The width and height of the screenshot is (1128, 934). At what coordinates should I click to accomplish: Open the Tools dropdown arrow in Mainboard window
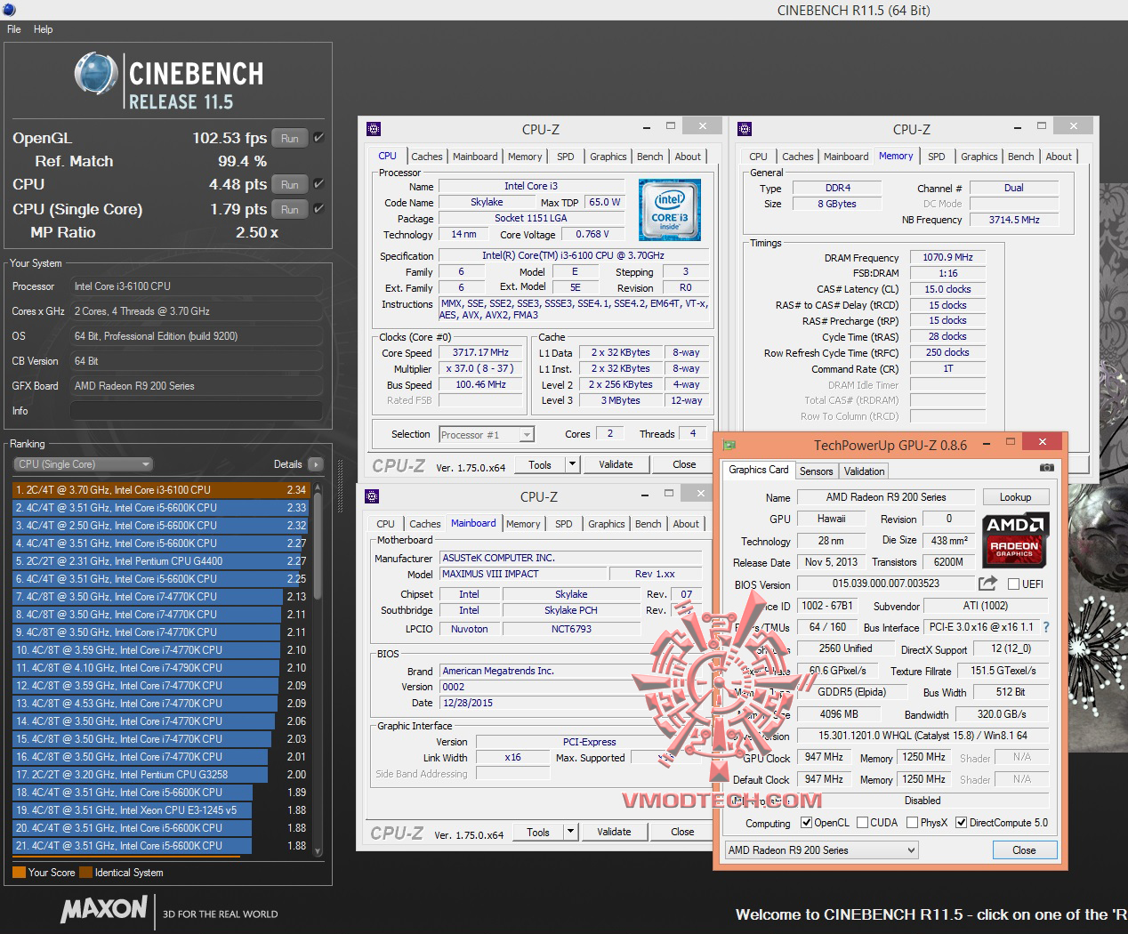coord(570,832)
